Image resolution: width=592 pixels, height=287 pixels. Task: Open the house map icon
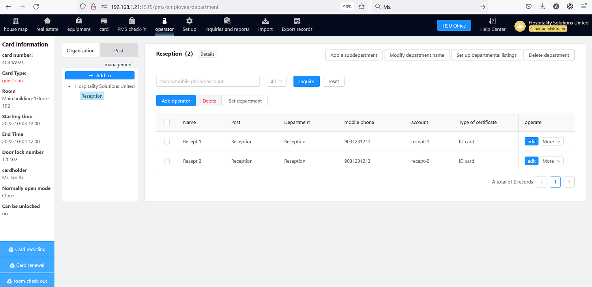[16, 21]
